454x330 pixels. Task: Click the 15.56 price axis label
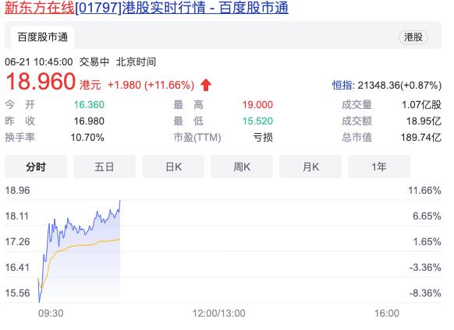click(x=18, y=293)
